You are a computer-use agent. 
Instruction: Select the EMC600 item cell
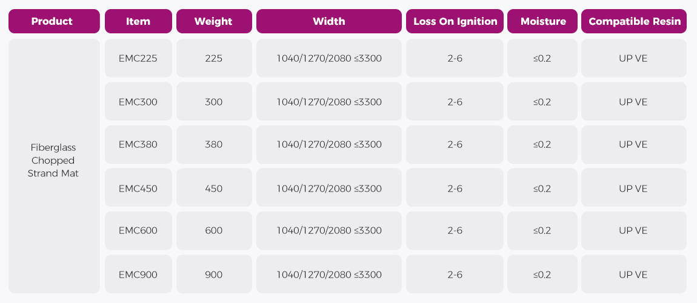tap(138, 230)
